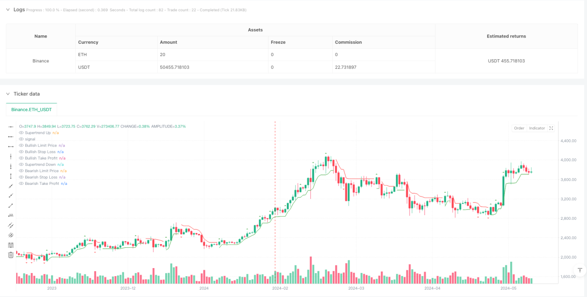
Task: Select the horizontal ray line drawing tool
Action: click(11, 136)
